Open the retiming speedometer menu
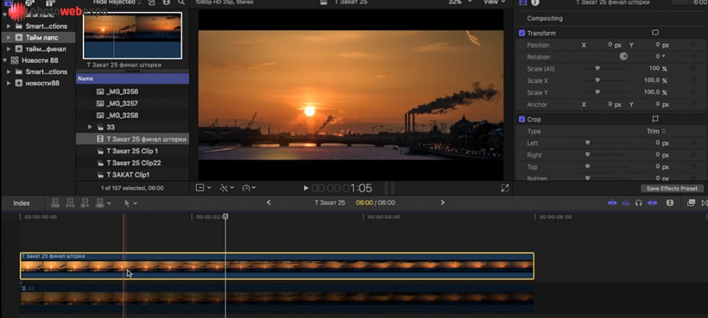This screenshot has width=708, height=318. click(x=248, y=188)
